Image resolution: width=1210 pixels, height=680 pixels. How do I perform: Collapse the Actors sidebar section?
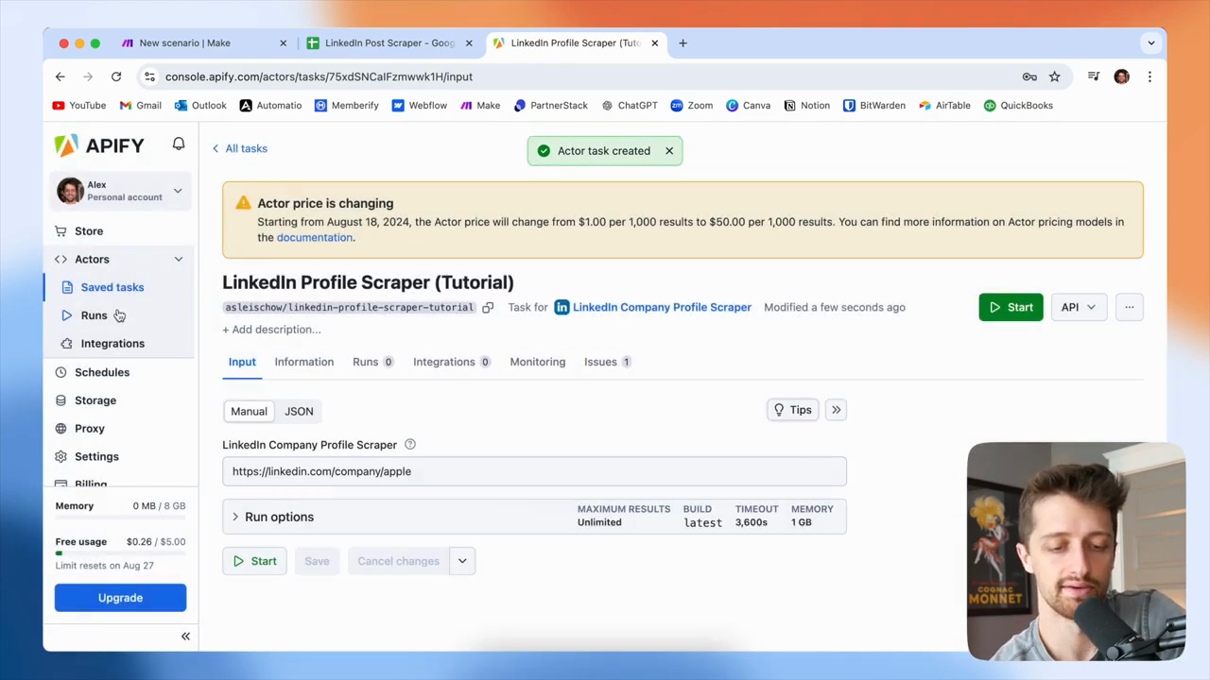click(178, 259)
